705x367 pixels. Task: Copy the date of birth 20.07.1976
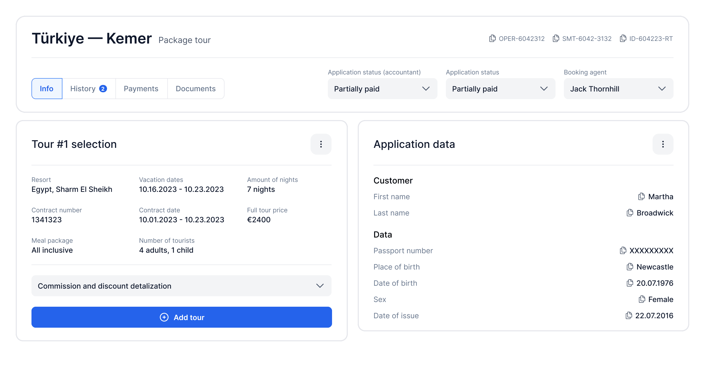pos(630,283)
